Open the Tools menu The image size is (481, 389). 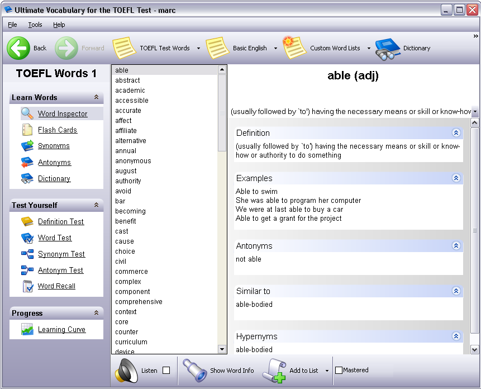35,25
